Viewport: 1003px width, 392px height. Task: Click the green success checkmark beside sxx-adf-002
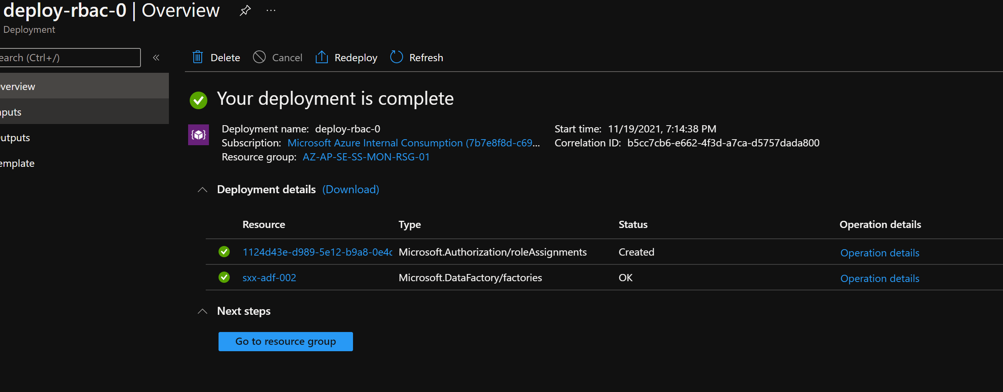(x=224, y=277)
